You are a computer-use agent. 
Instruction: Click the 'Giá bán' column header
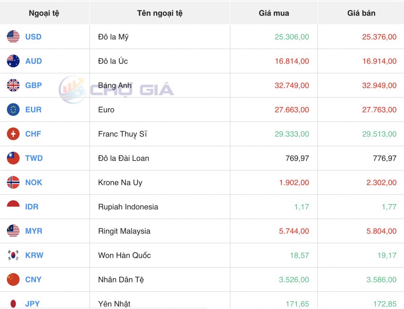pos(361,13)
